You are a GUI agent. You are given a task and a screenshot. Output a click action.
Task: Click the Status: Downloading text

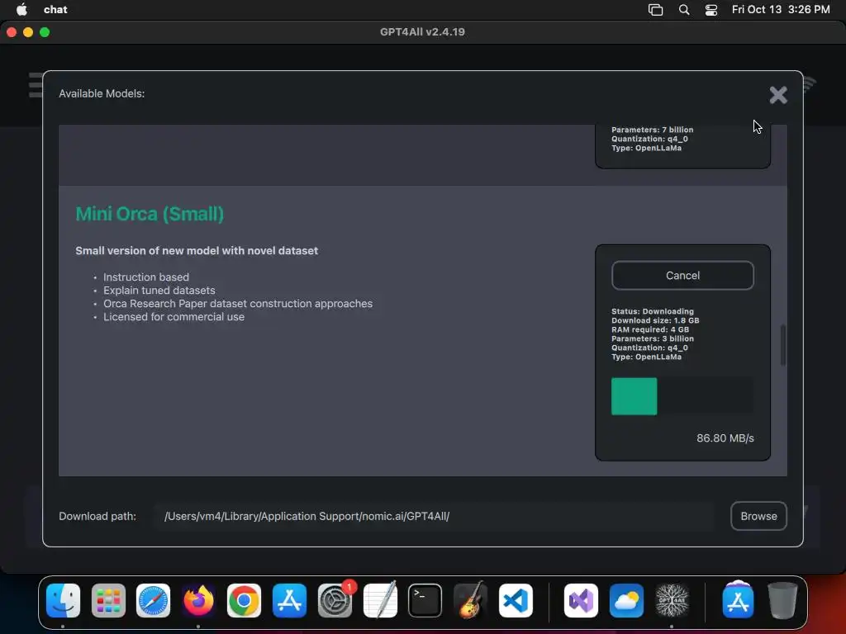pyautogui.click(x=653, y=311)
